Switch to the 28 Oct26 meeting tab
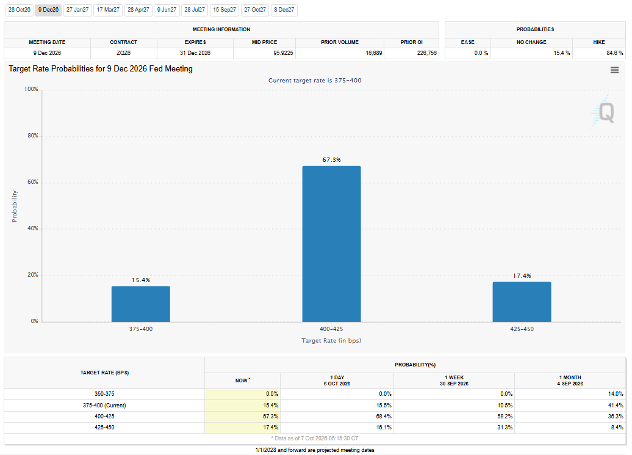This screenshot has width=632, height=455. pos(20,10)
